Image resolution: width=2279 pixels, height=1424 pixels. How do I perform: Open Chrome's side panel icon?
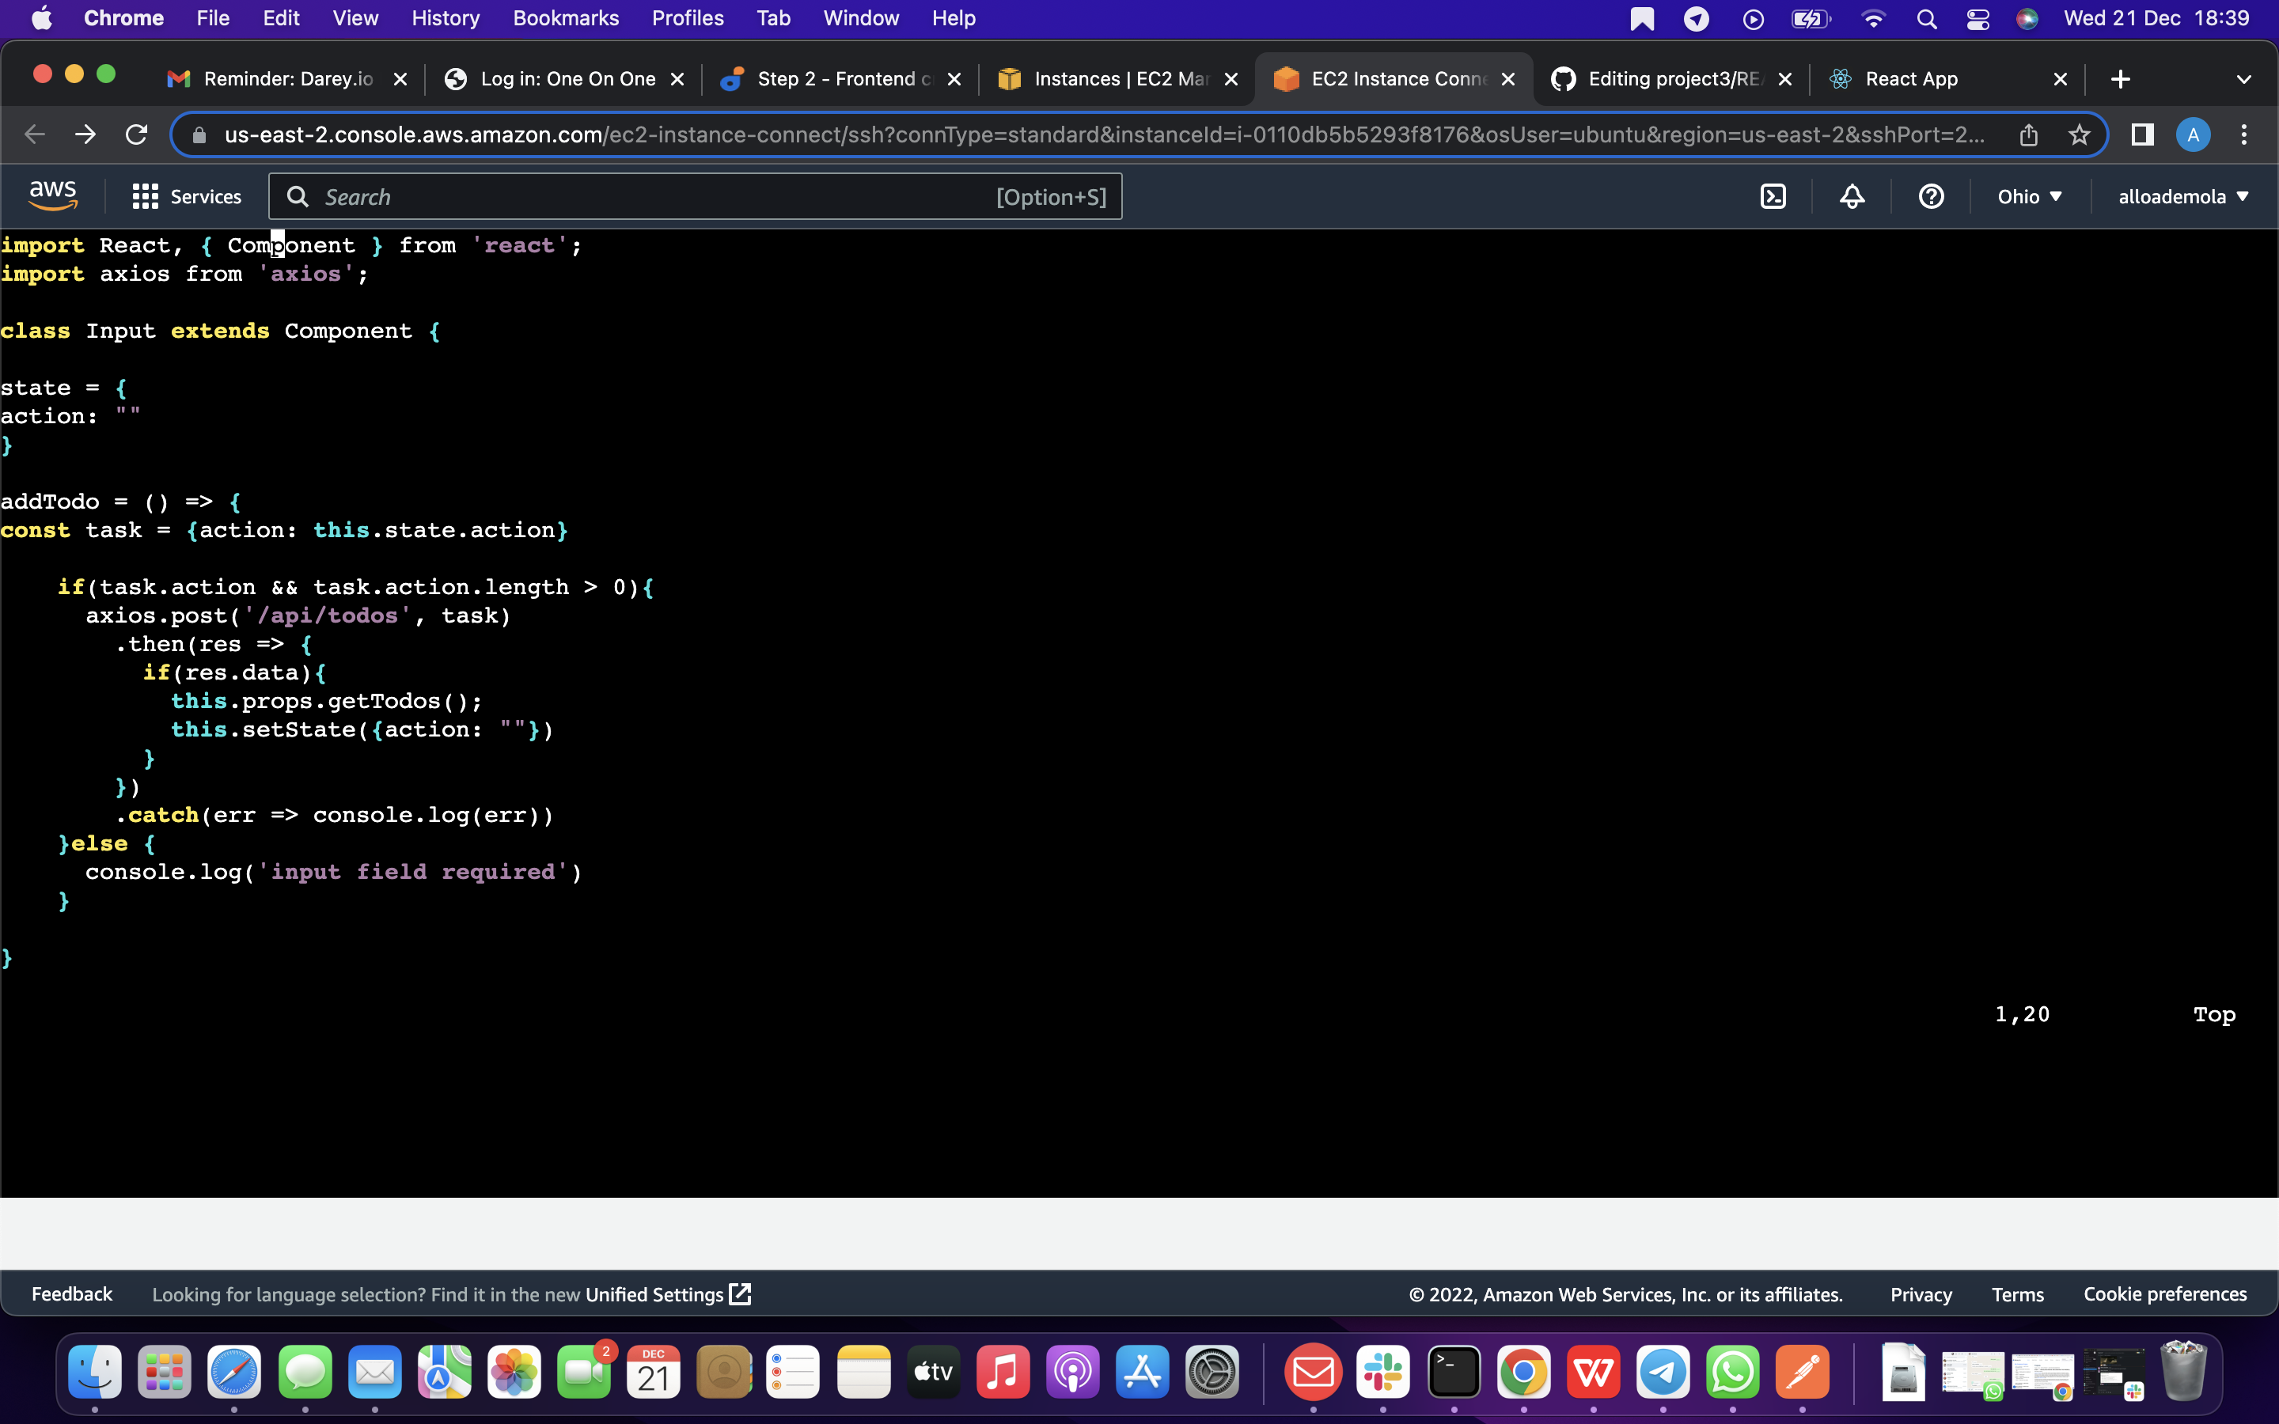[x=2141, y=134]
